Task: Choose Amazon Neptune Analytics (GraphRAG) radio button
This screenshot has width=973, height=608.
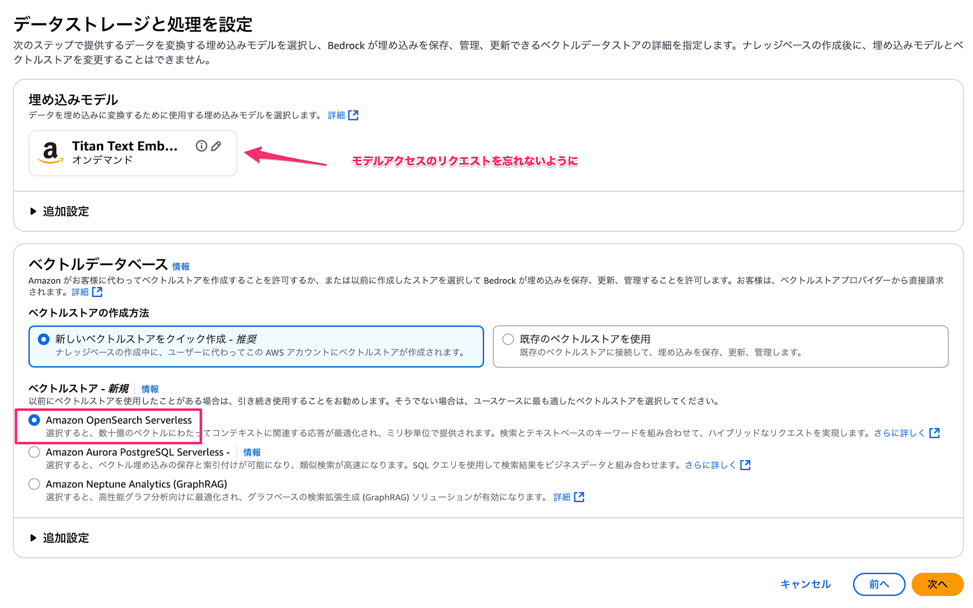Action: point(34,484)
